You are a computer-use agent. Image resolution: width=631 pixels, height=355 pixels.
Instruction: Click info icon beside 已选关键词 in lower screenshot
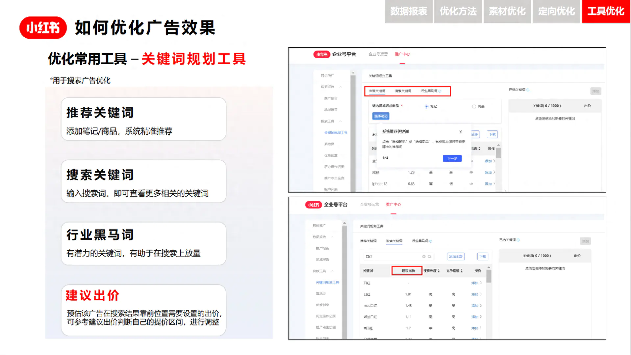(x=518, y=240)
